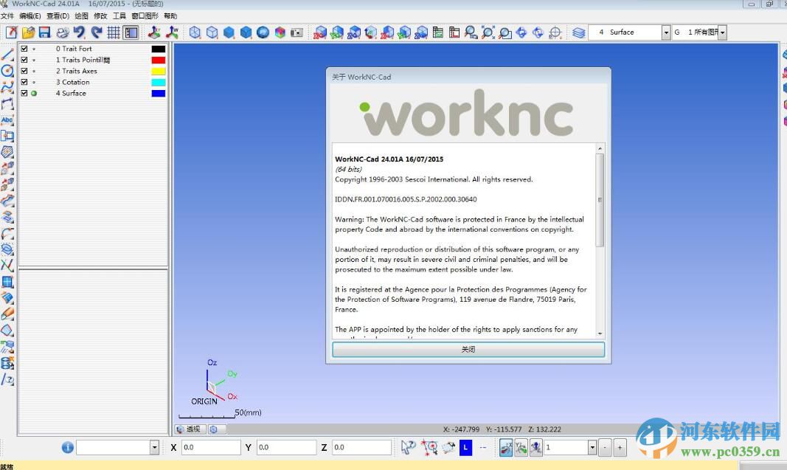787x470 pixels.
Task: Click the shaded view cube icon
Action: tap(228, 32)
